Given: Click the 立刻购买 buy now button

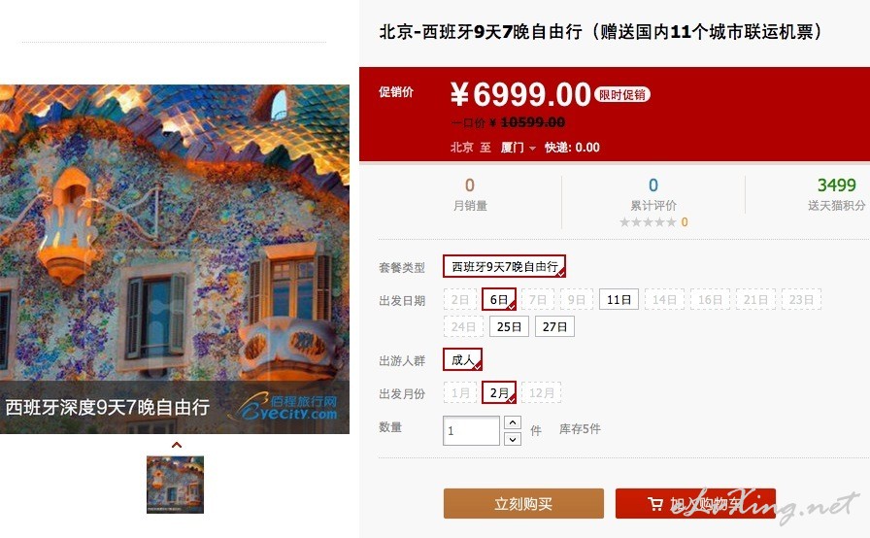Looking at the screenshot, I should (x=523, y=504).
